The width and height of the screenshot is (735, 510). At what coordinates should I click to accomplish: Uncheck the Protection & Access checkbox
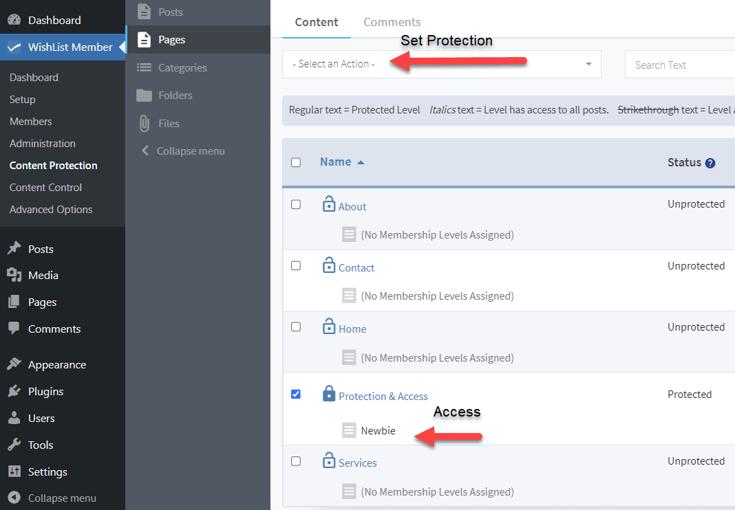pyautogui.click(x=296, y=394)
